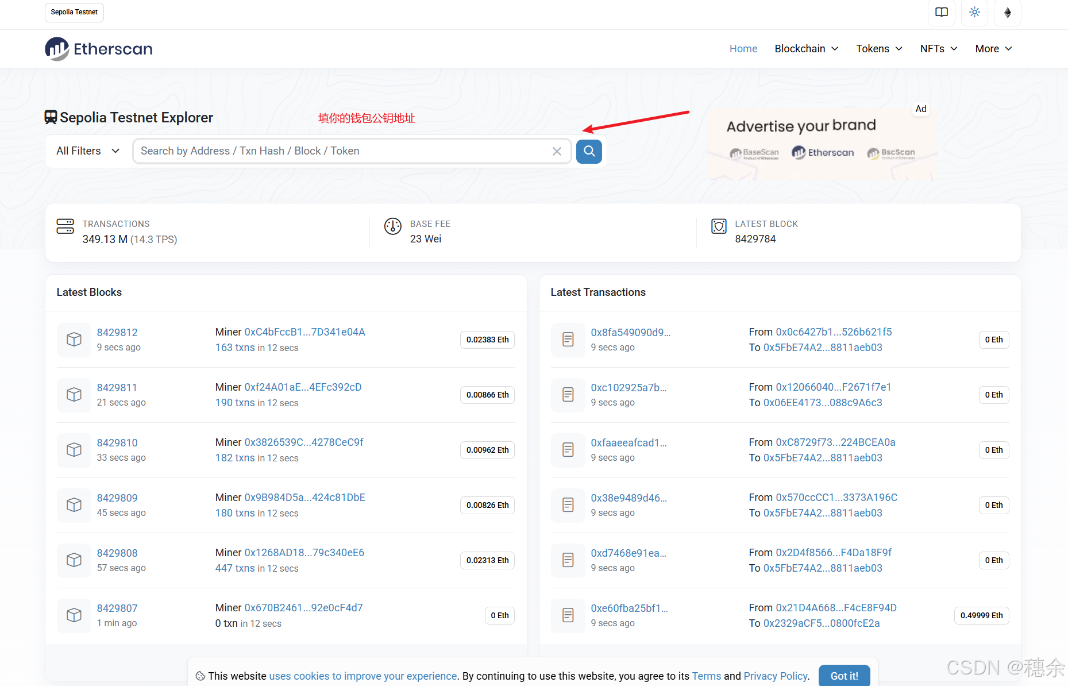The image size is (1068, 686).
Task: Clear the search box with X icon
Action: pos(557,151)
